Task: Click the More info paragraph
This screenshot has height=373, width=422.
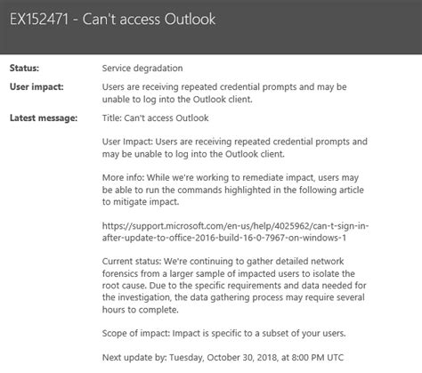Action: (233, 190)
